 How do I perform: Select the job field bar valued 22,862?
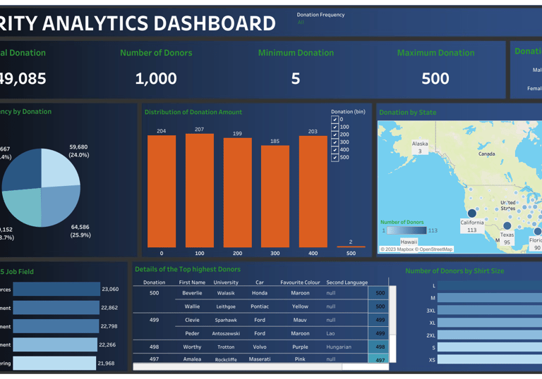click(56, 308)
